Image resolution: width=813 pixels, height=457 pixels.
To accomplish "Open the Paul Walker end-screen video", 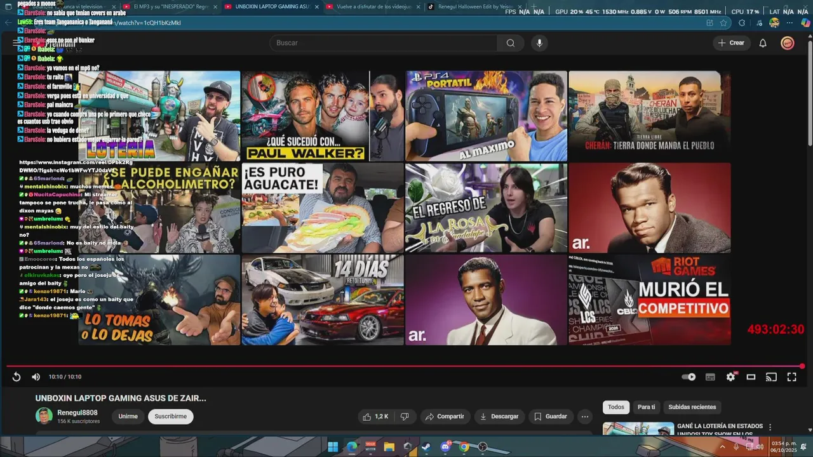I will [x=323, y=116].
